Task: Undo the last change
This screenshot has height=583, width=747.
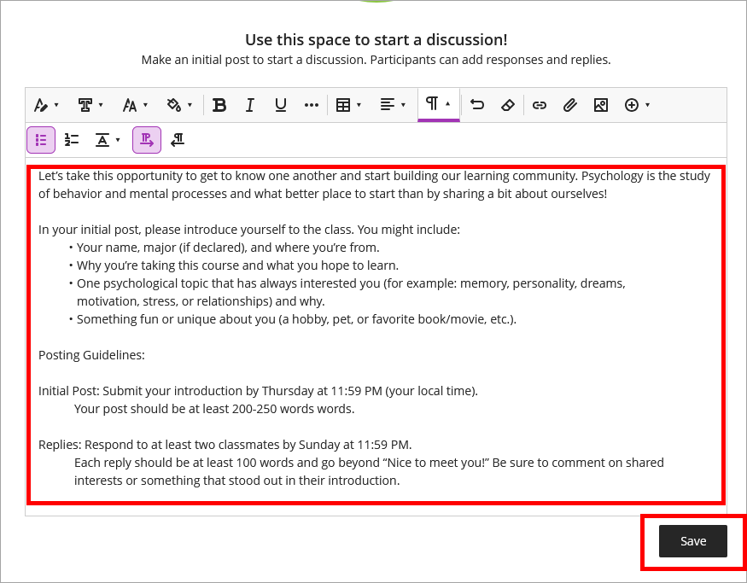Action: point(476,104)
